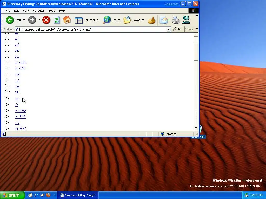Screen dimensions: 266x199
Task: Open the bn-IN/ directory link
Action: pos(20,68)
